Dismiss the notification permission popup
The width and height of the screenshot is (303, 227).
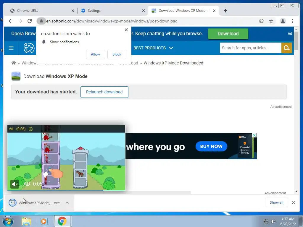point(126,30)
